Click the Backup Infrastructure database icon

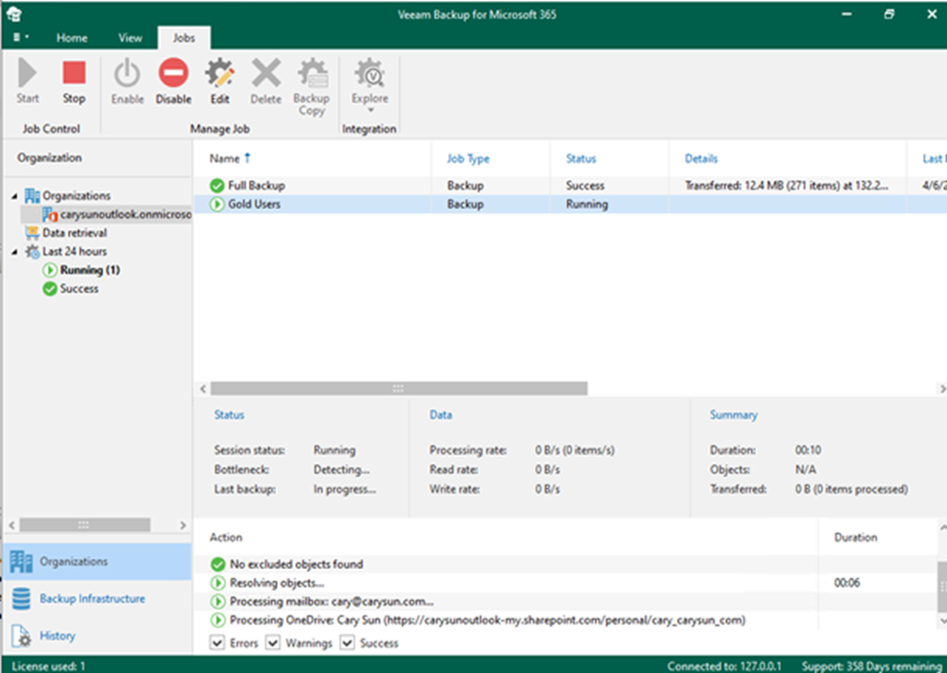tap(21, 599)
